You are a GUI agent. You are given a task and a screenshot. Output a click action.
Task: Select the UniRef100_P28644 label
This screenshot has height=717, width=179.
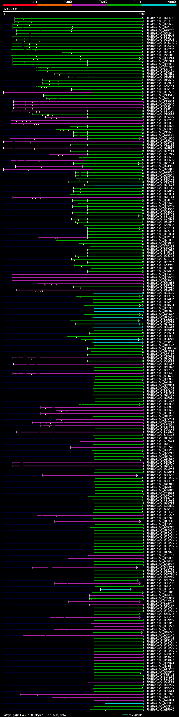coord(161,333)
